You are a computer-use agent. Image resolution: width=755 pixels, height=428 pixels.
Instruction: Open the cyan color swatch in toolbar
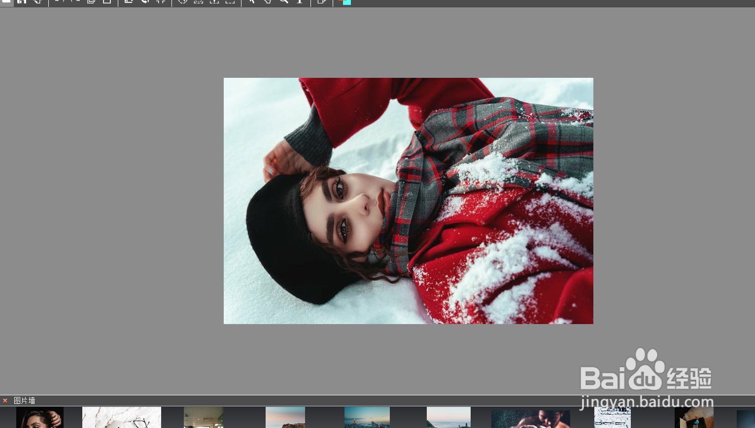pos(347,2)
